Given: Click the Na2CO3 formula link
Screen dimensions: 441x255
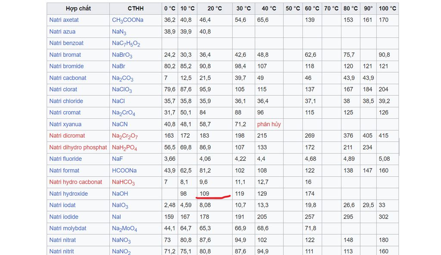Looking at the screenshot, I should click(122, 78).
